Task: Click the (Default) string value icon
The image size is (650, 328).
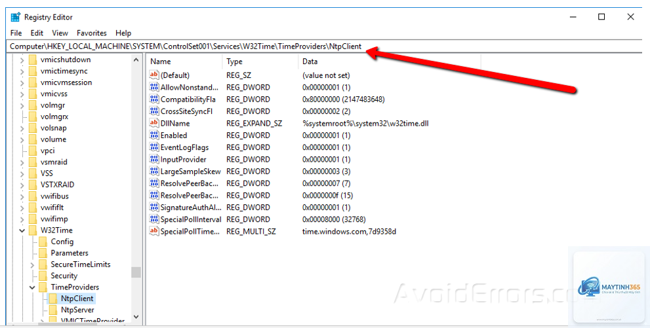Action: click(x=154, y=75)
